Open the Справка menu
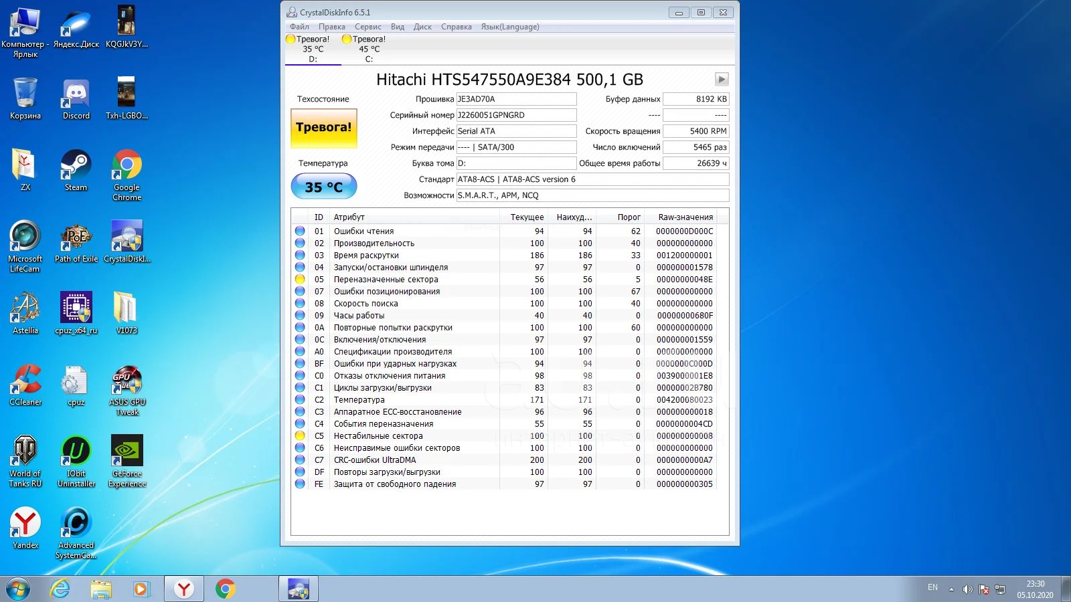This screenshot has height=602, width=1071. pyautogui.click(x=457, y=27)
